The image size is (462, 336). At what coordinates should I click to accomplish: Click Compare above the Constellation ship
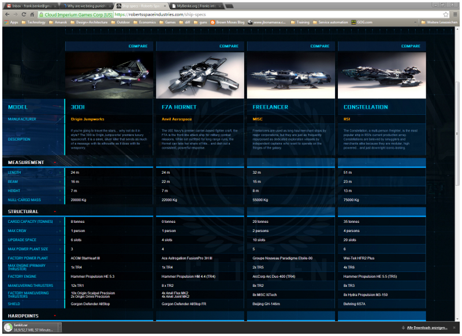pyautogui.click(x=411, y=46)
